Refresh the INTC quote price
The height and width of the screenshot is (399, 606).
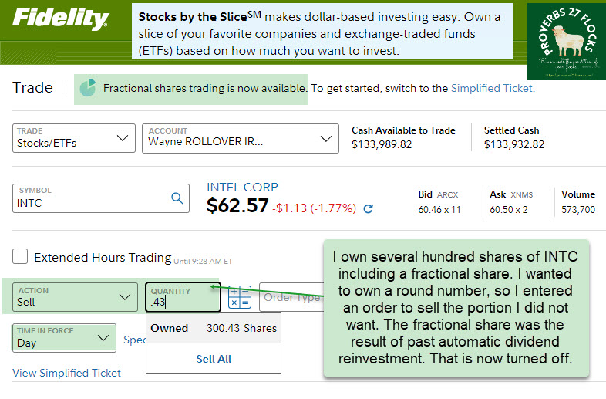(368, 208)
